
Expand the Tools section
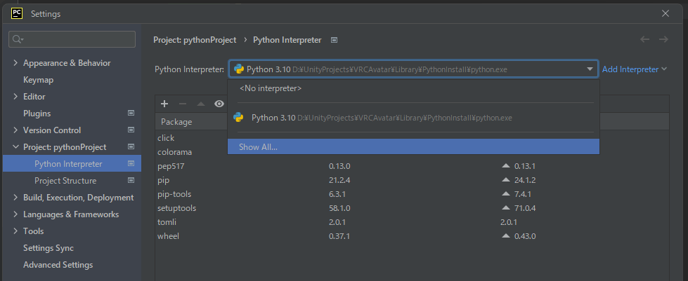(x=15, y=231)
